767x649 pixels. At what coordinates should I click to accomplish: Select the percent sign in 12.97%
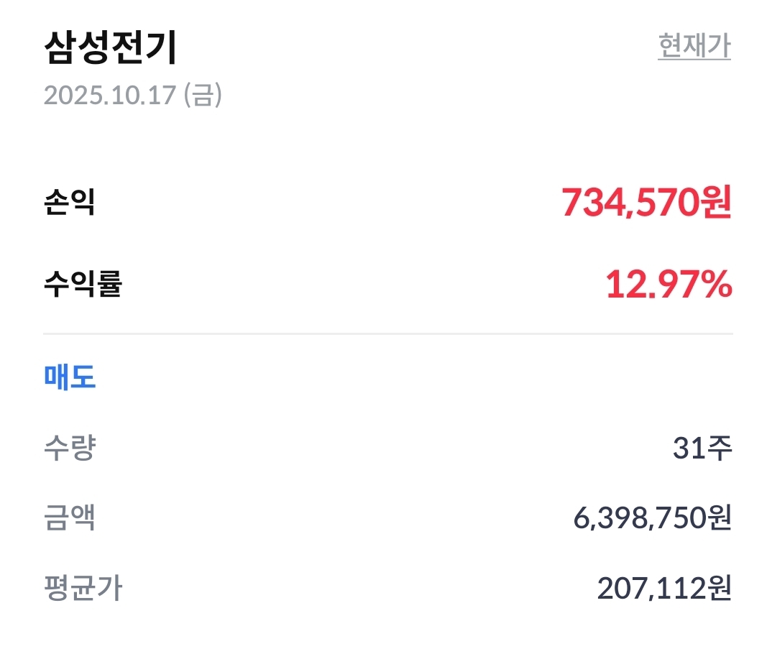tap(717, 285)
